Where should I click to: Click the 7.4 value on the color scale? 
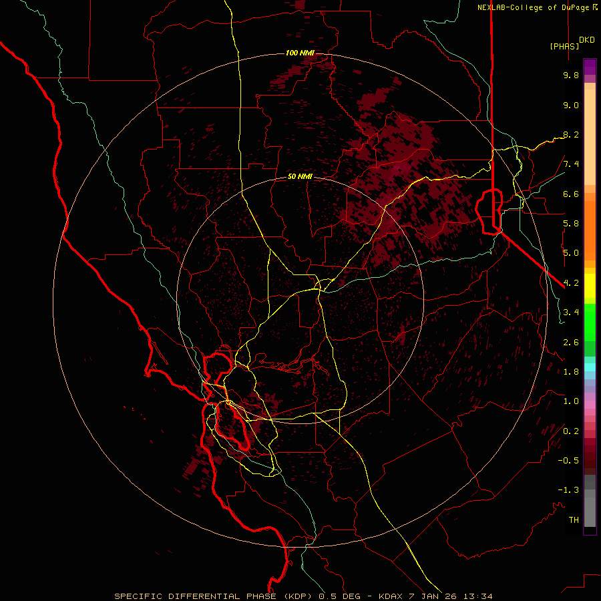(571, 164)
